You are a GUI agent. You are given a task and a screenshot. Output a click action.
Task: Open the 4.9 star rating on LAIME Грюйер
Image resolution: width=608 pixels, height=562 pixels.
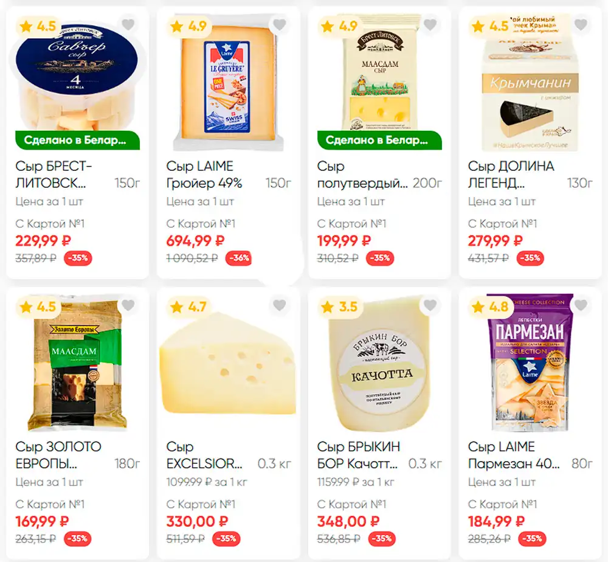pyautogui.click(x=189, y=26)
